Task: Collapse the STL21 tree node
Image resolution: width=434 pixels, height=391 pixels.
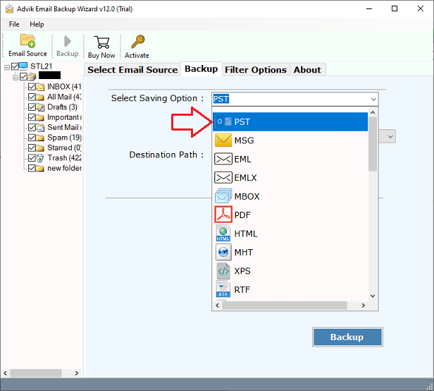Action: tap(7, 67)
